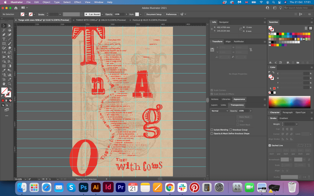Select the Direct Selection tool
This screenshot has height=196, width=314.
click(x=10, y=26)
